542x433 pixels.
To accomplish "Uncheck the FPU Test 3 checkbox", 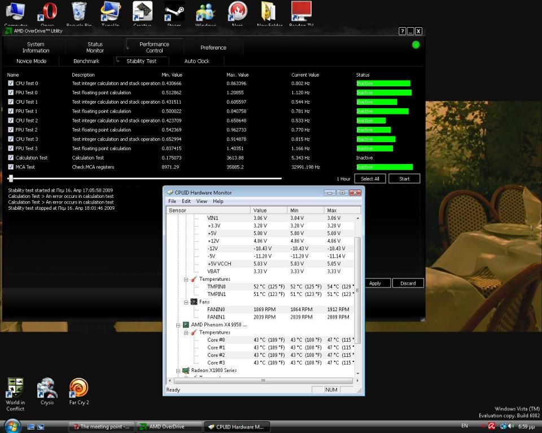I will coord(11,148).
